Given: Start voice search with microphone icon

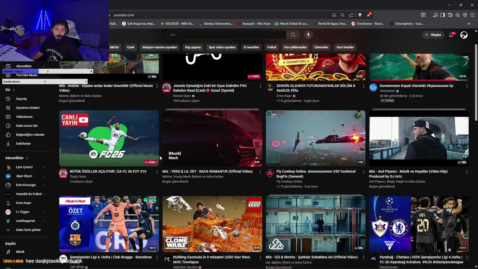Looking at the screenshot, I should point(308,35).
